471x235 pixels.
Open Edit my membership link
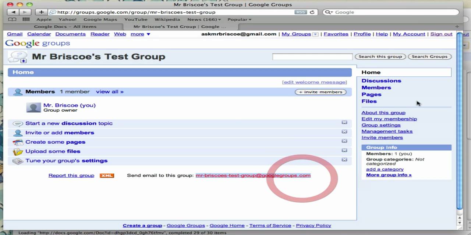coord(389,119)
